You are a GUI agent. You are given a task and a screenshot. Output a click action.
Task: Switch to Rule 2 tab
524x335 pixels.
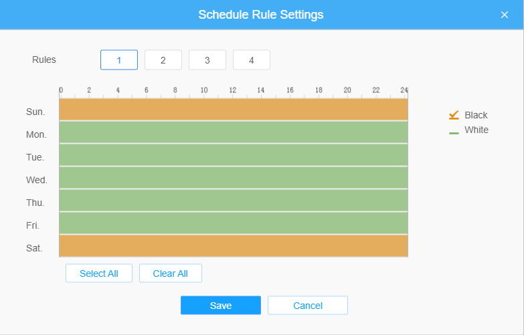click(x=163, y=60)
